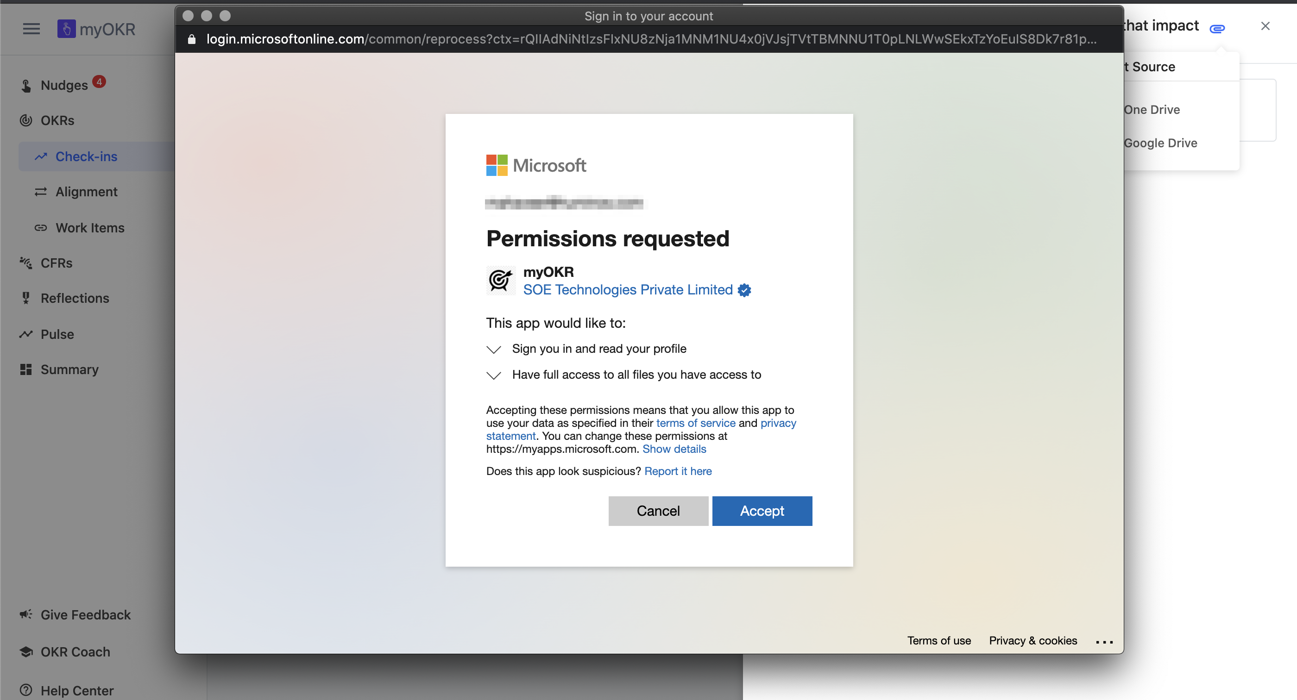
Task: Click the OKRs target icon
Action: pyautogui.click(x=25, y=120)
